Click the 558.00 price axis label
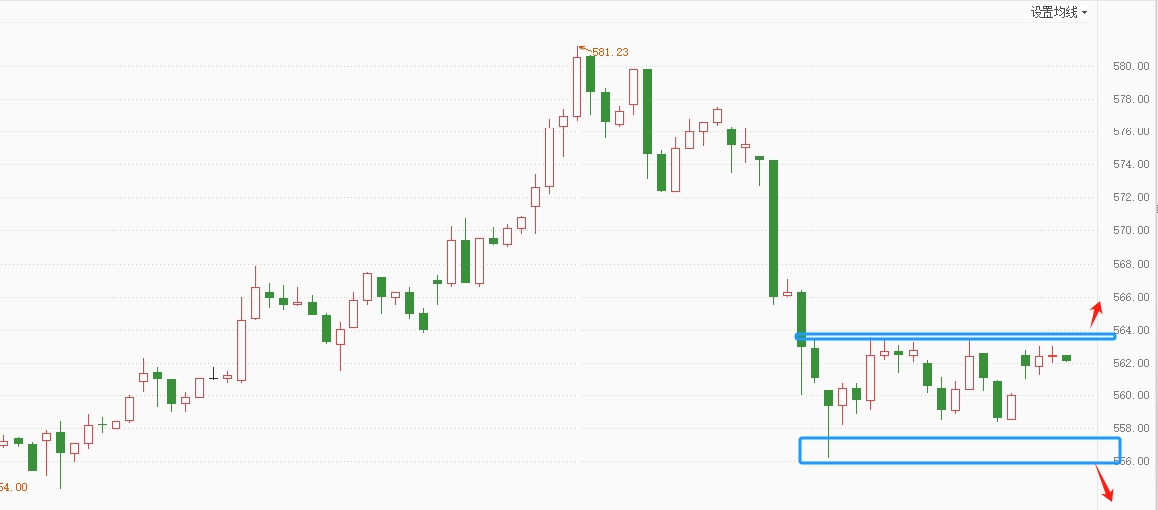Image resolution: width=1158 pixels, height=510 pixels. 1131,428
